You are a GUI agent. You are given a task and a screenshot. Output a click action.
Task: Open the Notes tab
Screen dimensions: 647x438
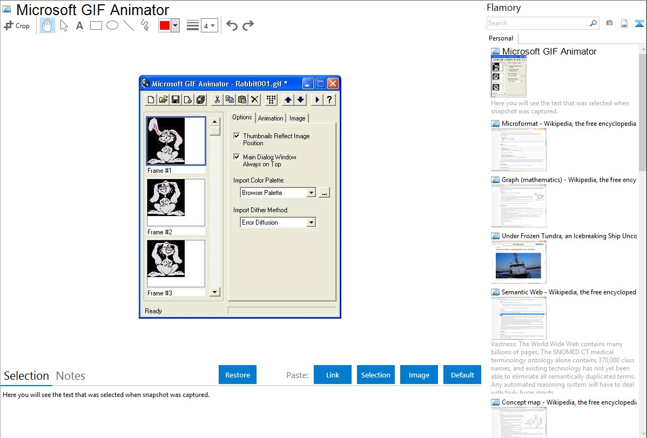point(71,376)
